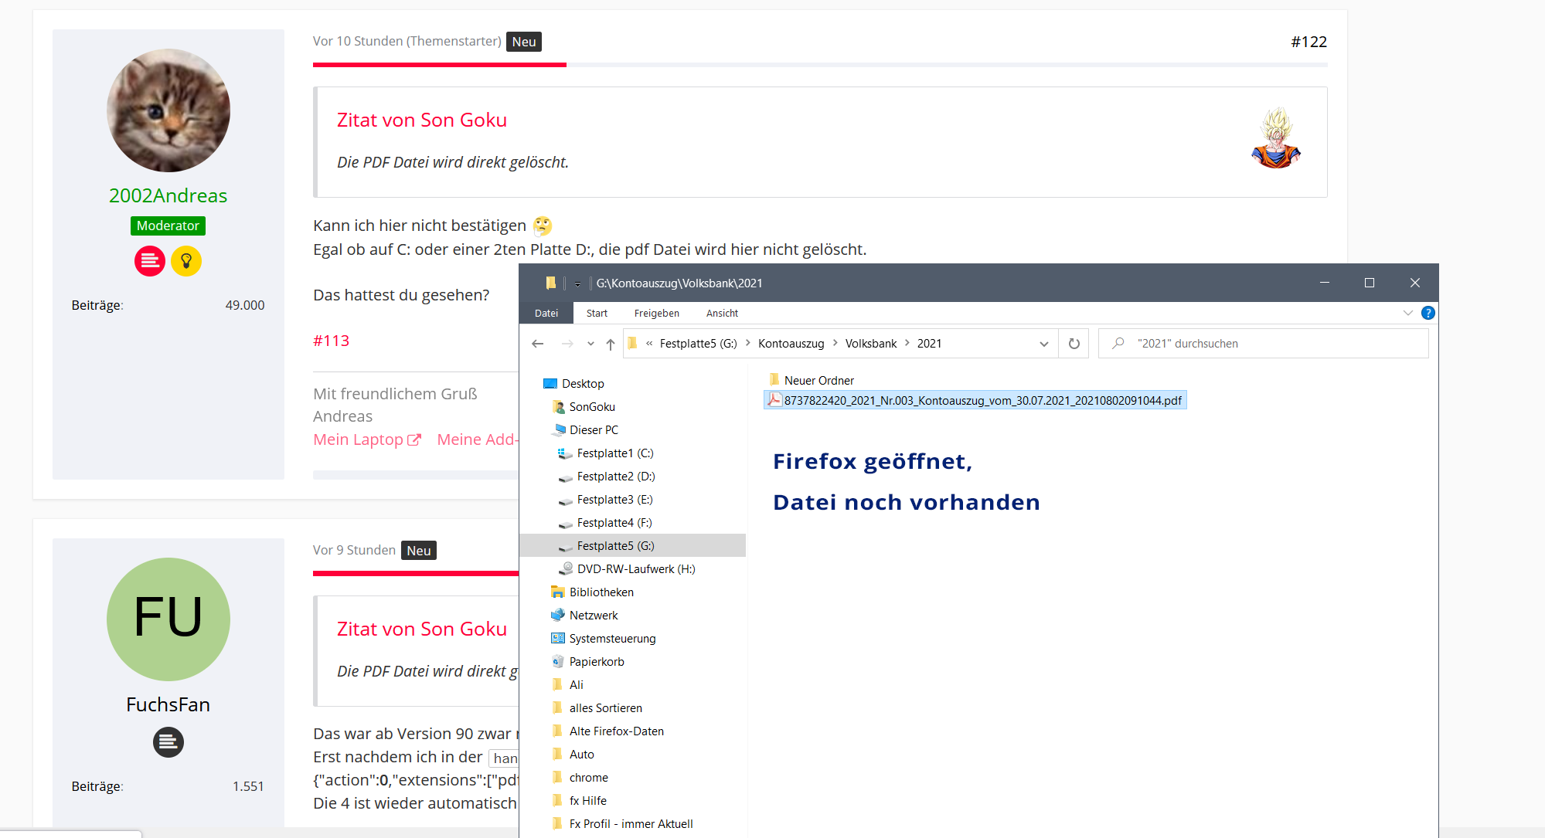Click the red badge icon under 2002Andreas
Screen dimensions: 1545x838
tap(150, 261)
